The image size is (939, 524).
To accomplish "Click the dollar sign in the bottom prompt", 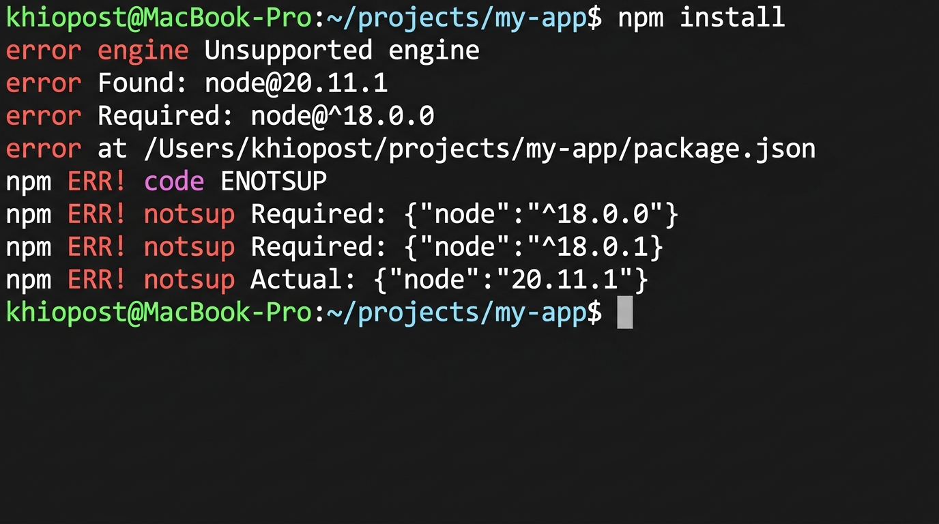I will (594, 312).
